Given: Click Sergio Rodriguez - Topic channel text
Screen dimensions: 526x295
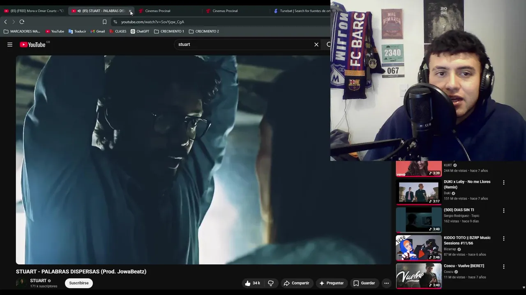Looking at the screenshot, I should coord(461,216).
